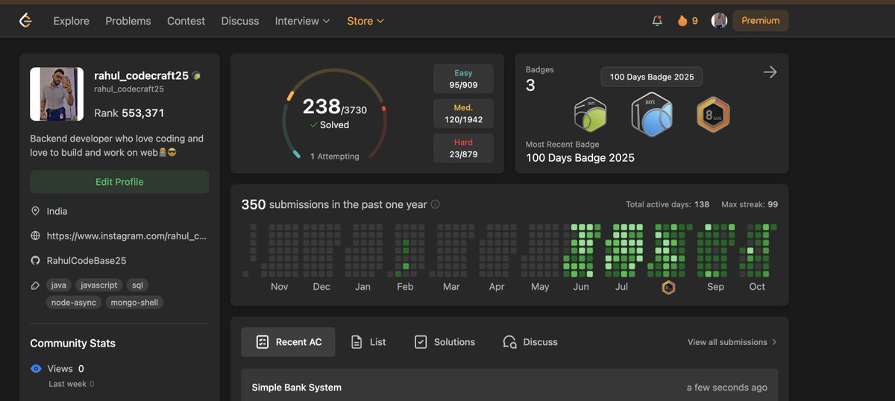Click the List tab document icon
Viewport: 895px width, 401px height.
357,342
